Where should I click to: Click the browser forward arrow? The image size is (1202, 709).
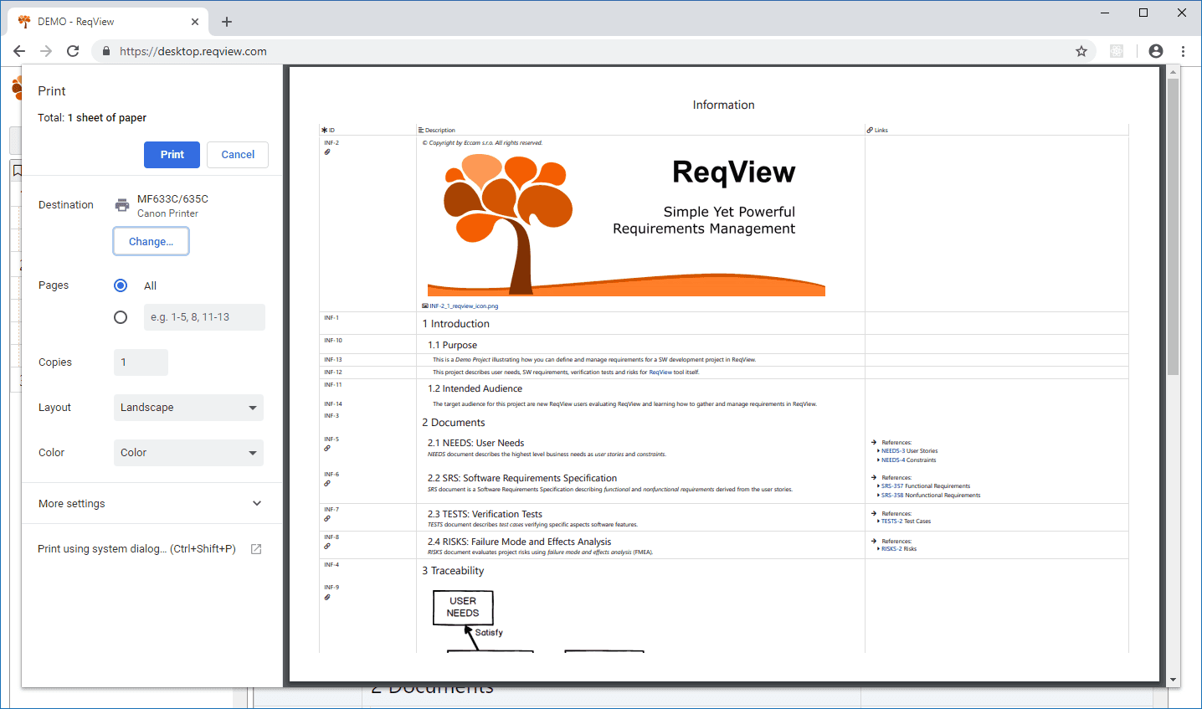tap(46, 51)
